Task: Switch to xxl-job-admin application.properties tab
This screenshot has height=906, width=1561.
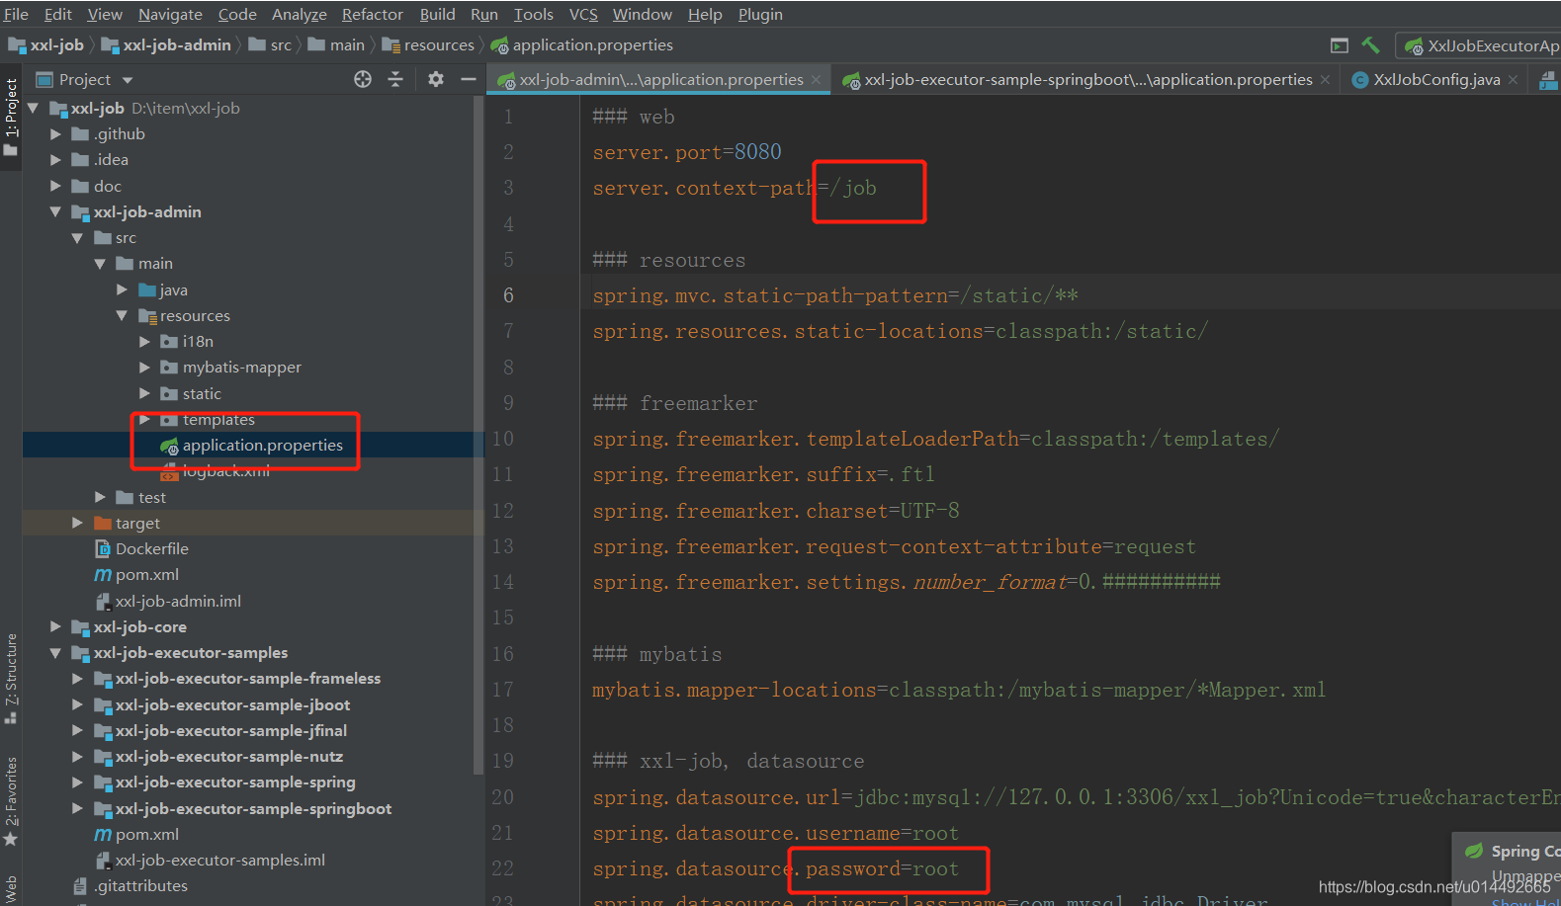Action: 659,80
